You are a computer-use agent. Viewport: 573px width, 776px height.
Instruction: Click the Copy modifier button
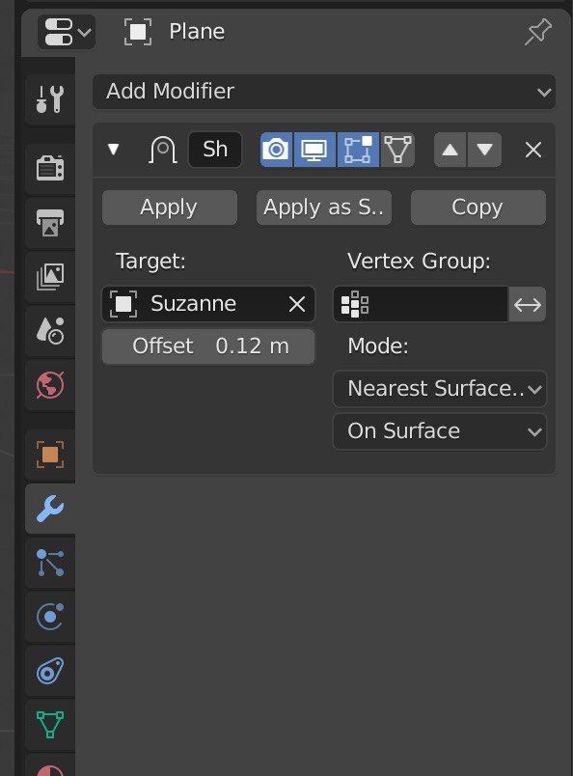click(x=478, y=208)
